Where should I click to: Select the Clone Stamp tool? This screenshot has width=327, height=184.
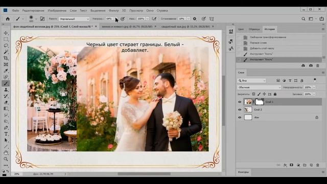coord(6,90)
